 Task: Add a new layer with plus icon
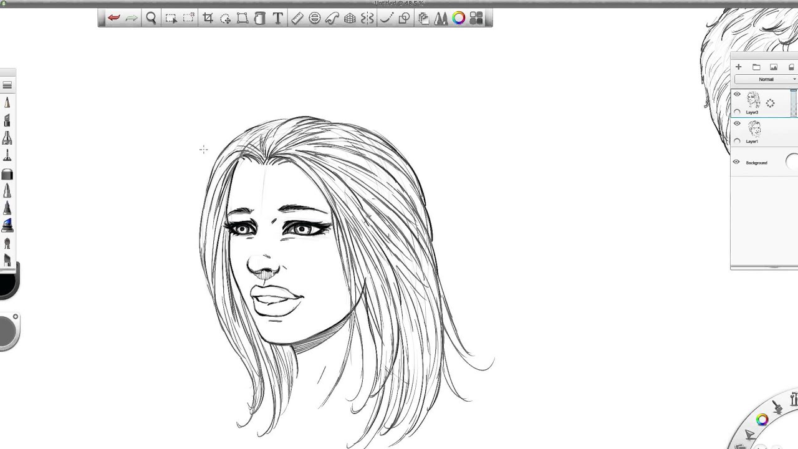(x=738, y=67)
